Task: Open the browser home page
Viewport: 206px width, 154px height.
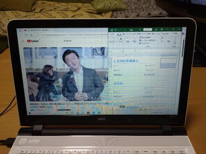Action: (x=31, y=35)
